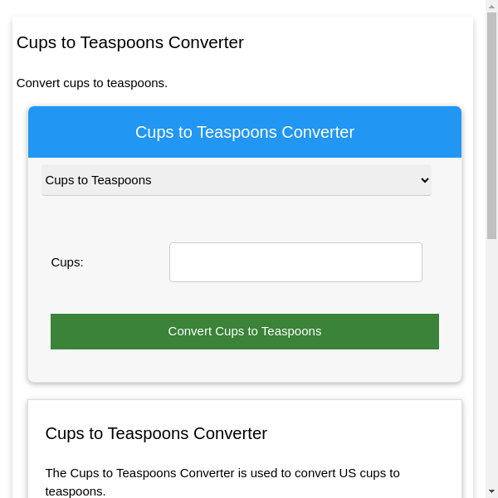
Task: Click the selected "Cups to Teaspoons" option text
Action: tap(99, 180)
